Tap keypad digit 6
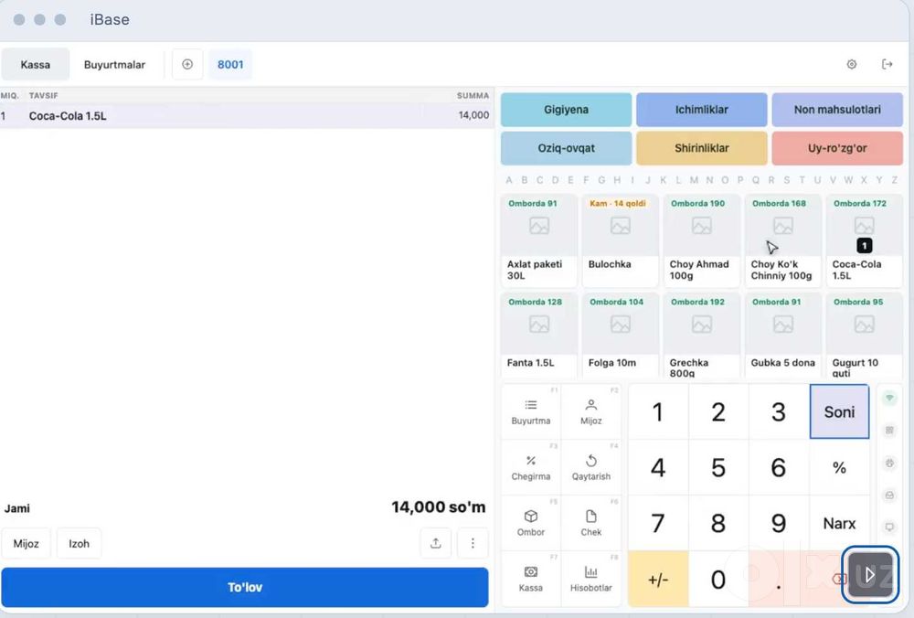914x618 pixels. 778,467
